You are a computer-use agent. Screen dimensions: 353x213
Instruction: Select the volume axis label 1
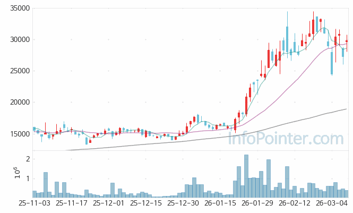(27, 178)
